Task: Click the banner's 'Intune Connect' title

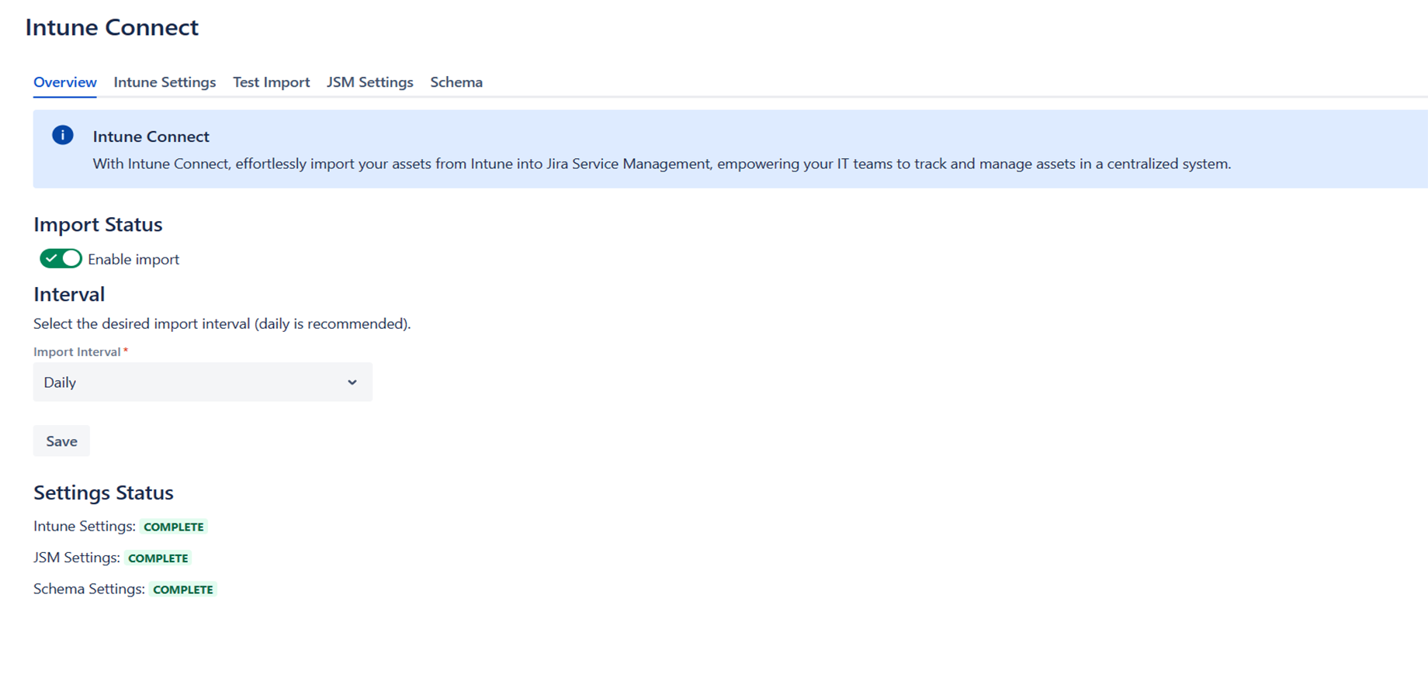Action: pos(151,136)
